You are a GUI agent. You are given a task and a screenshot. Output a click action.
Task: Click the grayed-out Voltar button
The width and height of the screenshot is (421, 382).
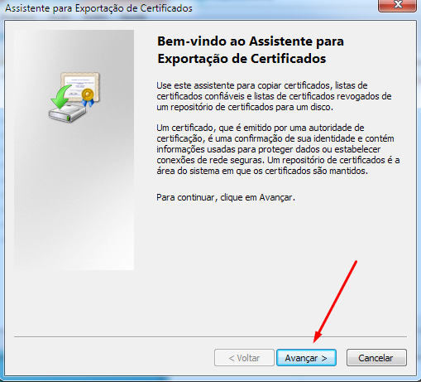pos(244,358)
